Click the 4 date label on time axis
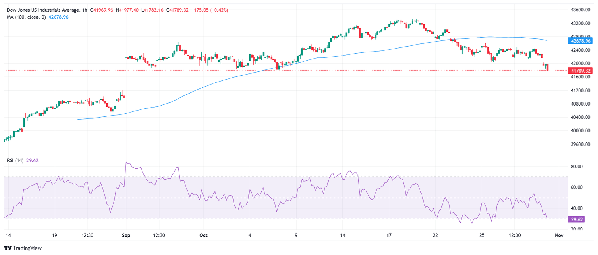This screenshot has width=598, height=255. tap(250, 236)
